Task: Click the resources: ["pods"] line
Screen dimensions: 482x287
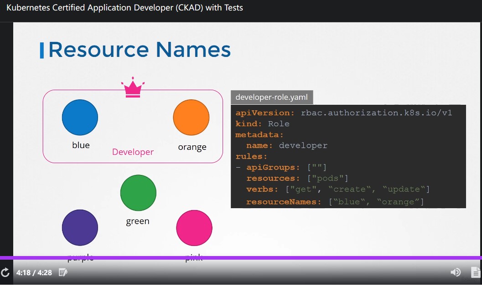Action: (x=297, y=178)
